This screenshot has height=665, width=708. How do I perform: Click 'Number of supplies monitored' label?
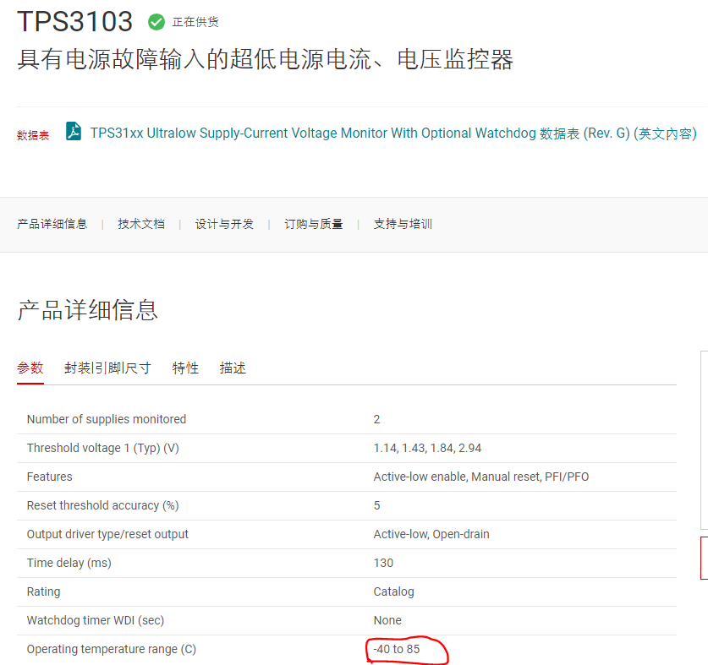pos(107,419)
